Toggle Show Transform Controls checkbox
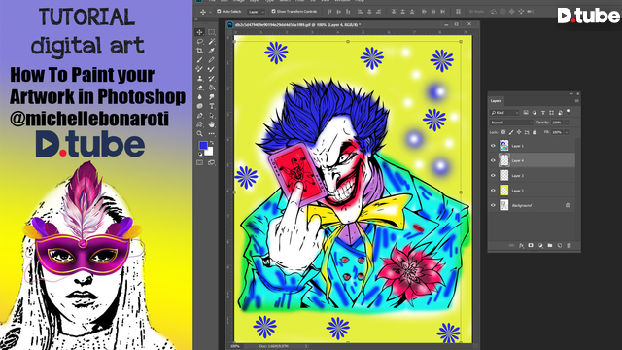The image size is (622, 350). [x=273, y=12]
